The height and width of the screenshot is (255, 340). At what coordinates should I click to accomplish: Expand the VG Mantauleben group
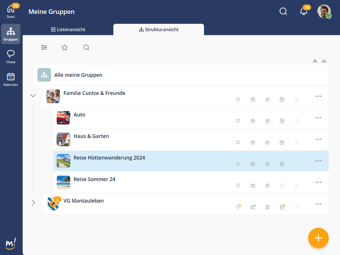[x=33, y=203]
